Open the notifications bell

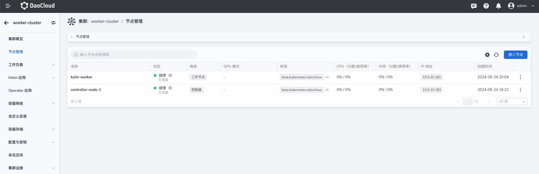pos(499,6)
